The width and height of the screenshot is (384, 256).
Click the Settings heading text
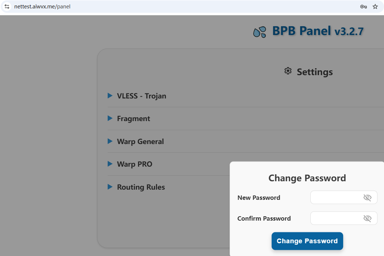[315, 72]
